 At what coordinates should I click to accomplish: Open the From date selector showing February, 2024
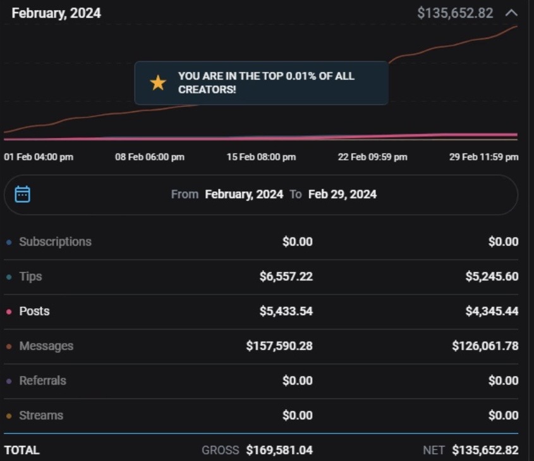[243, 195]
